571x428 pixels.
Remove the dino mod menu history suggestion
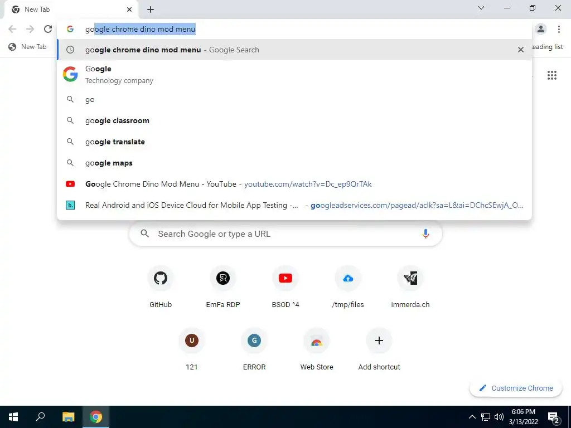(x=521, y=50)
